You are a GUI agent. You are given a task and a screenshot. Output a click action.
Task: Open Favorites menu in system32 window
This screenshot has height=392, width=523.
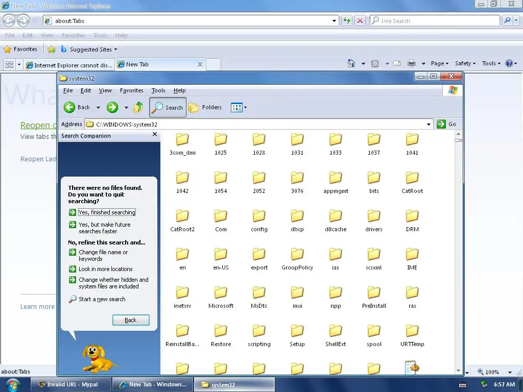[131, 90]
